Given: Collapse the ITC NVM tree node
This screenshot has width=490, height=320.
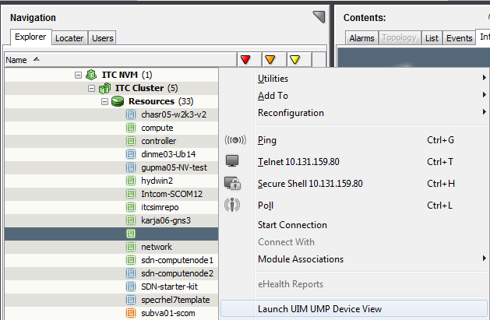Looking at the screenshot, I should (78, 76).
